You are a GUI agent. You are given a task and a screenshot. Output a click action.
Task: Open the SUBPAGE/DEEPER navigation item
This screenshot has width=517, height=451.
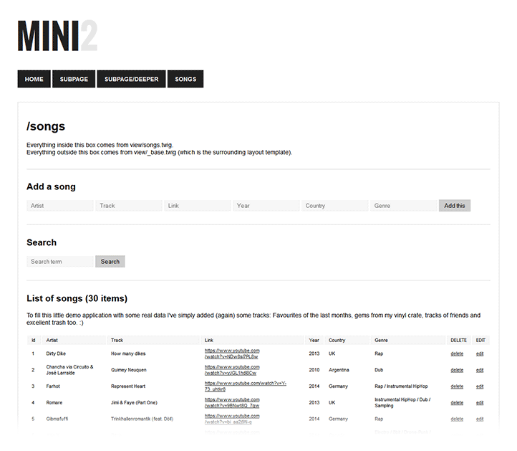pos(132,79)
